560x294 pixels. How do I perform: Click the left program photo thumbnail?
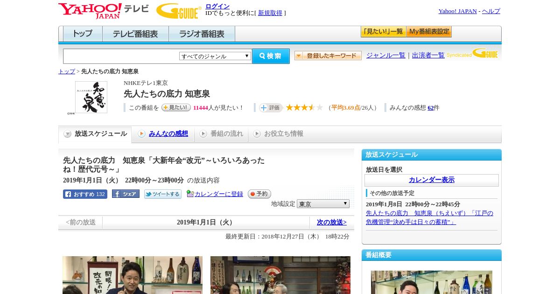tap(133, 275)
